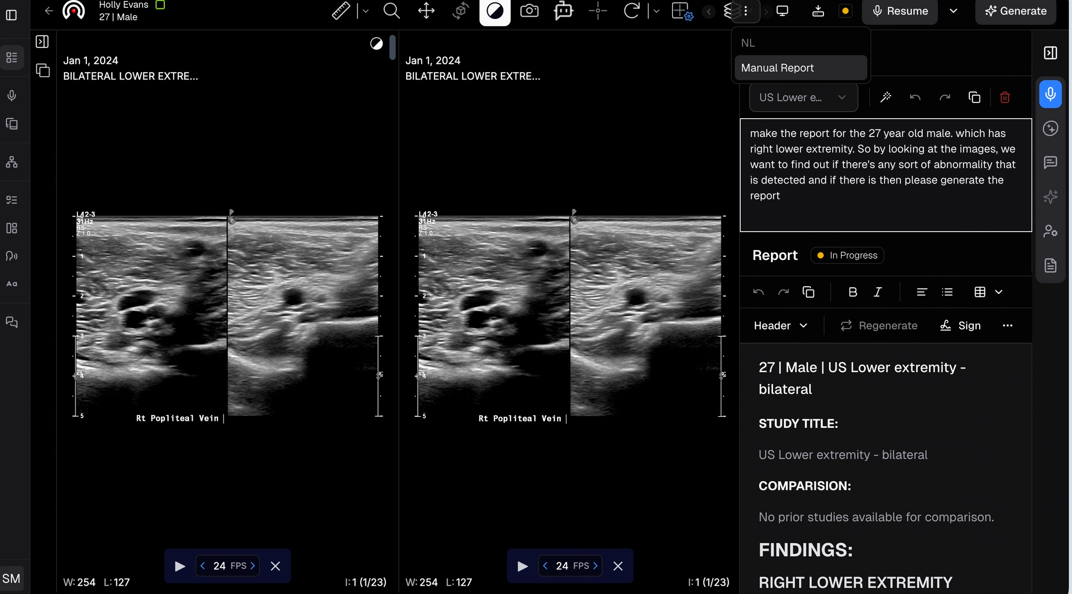Image resolution: width=1072 pixels, height=594 pixels.
Task: Play the right viewport cine loop
Action: [x=522, y=566]
